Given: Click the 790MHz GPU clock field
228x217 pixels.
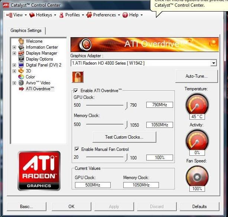Looking at the screenshot, I should click(160, 105).
